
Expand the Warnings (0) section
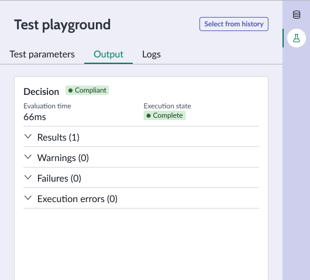pyautogui.click(x=141, y=158)
